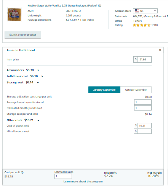Expand the Amazon fees section arrow

(38, 70)
